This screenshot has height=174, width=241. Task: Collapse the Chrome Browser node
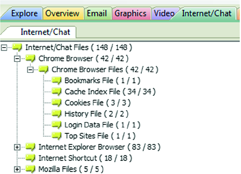click(x=17, y=59)
